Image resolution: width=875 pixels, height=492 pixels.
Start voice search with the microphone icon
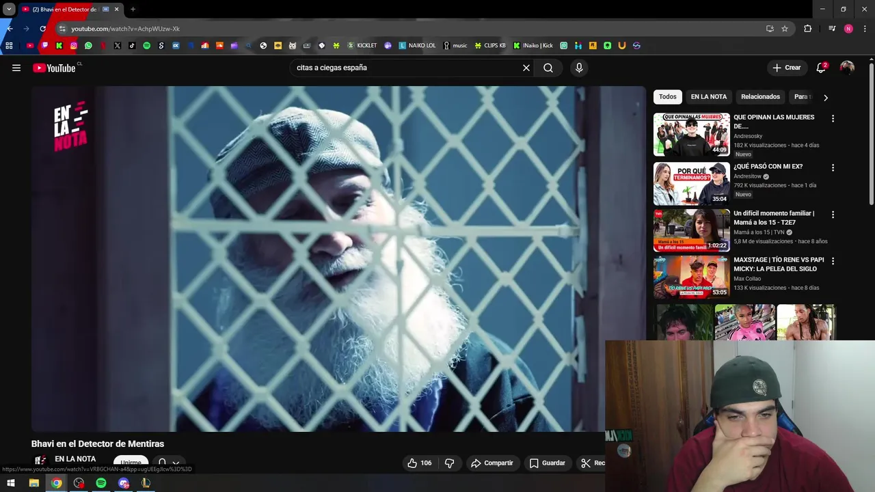(x=579, y=68)
